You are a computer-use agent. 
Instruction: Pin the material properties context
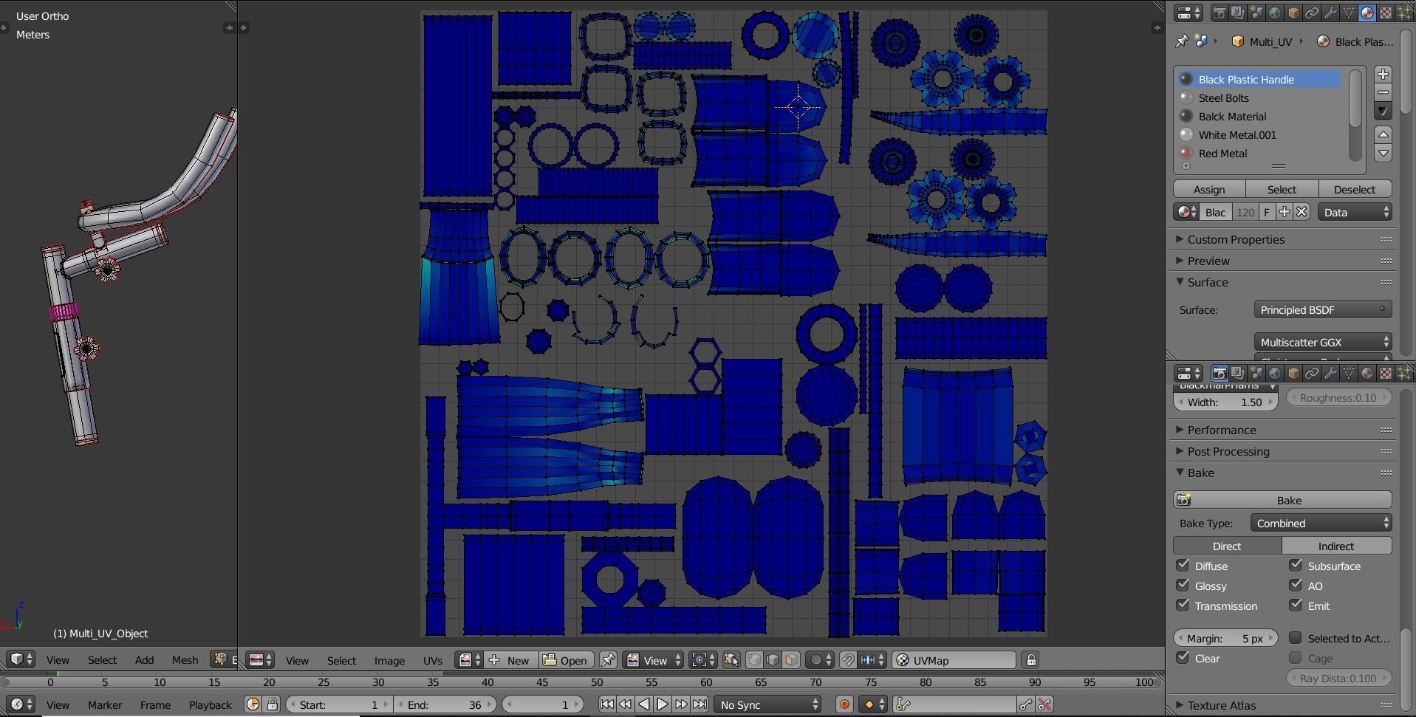pyautogui.click(x=1182, y=41)
